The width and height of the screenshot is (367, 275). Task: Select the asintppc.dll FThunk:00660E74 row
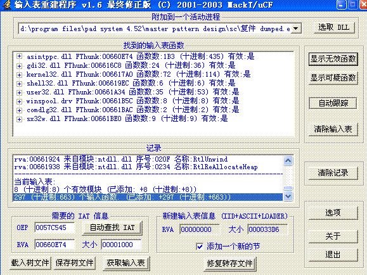click(141, 56)
